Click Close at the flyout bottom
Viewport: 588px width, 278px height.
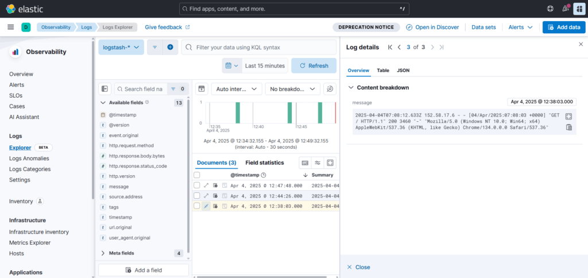click(x=358, y=267)
